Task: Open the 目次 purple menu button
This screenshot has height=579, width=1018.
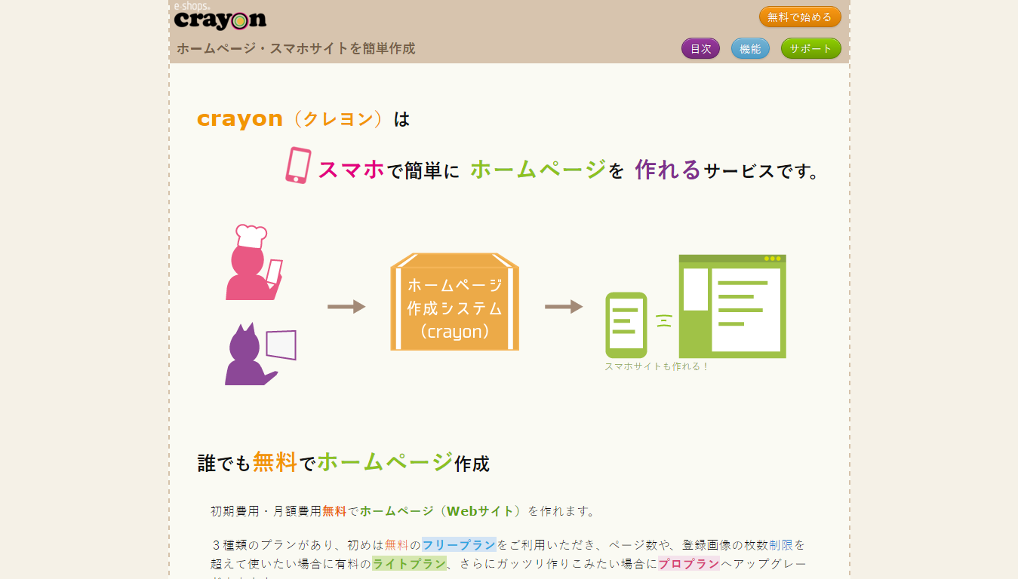Action: pos(700,48)
